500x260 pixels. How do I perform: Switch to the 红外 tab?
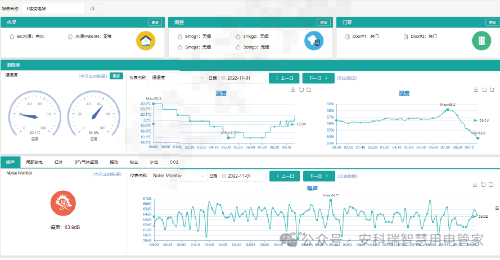(58, 162)
